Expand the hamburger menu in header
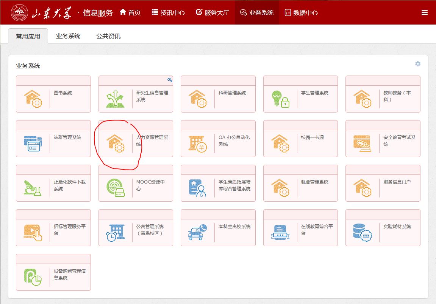Viewport: 436px width, 304px height. pyautogui.click(x=424, y=12)
